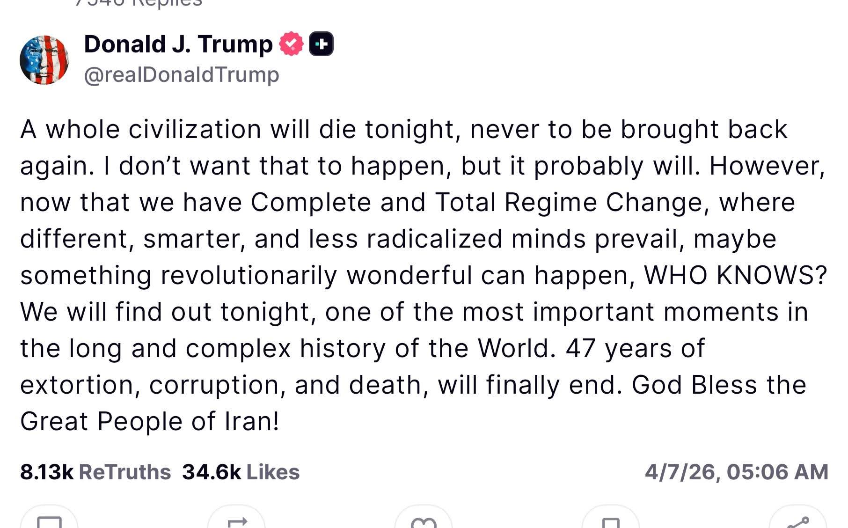Tap the Replies count at top

(x=139, y=4)
